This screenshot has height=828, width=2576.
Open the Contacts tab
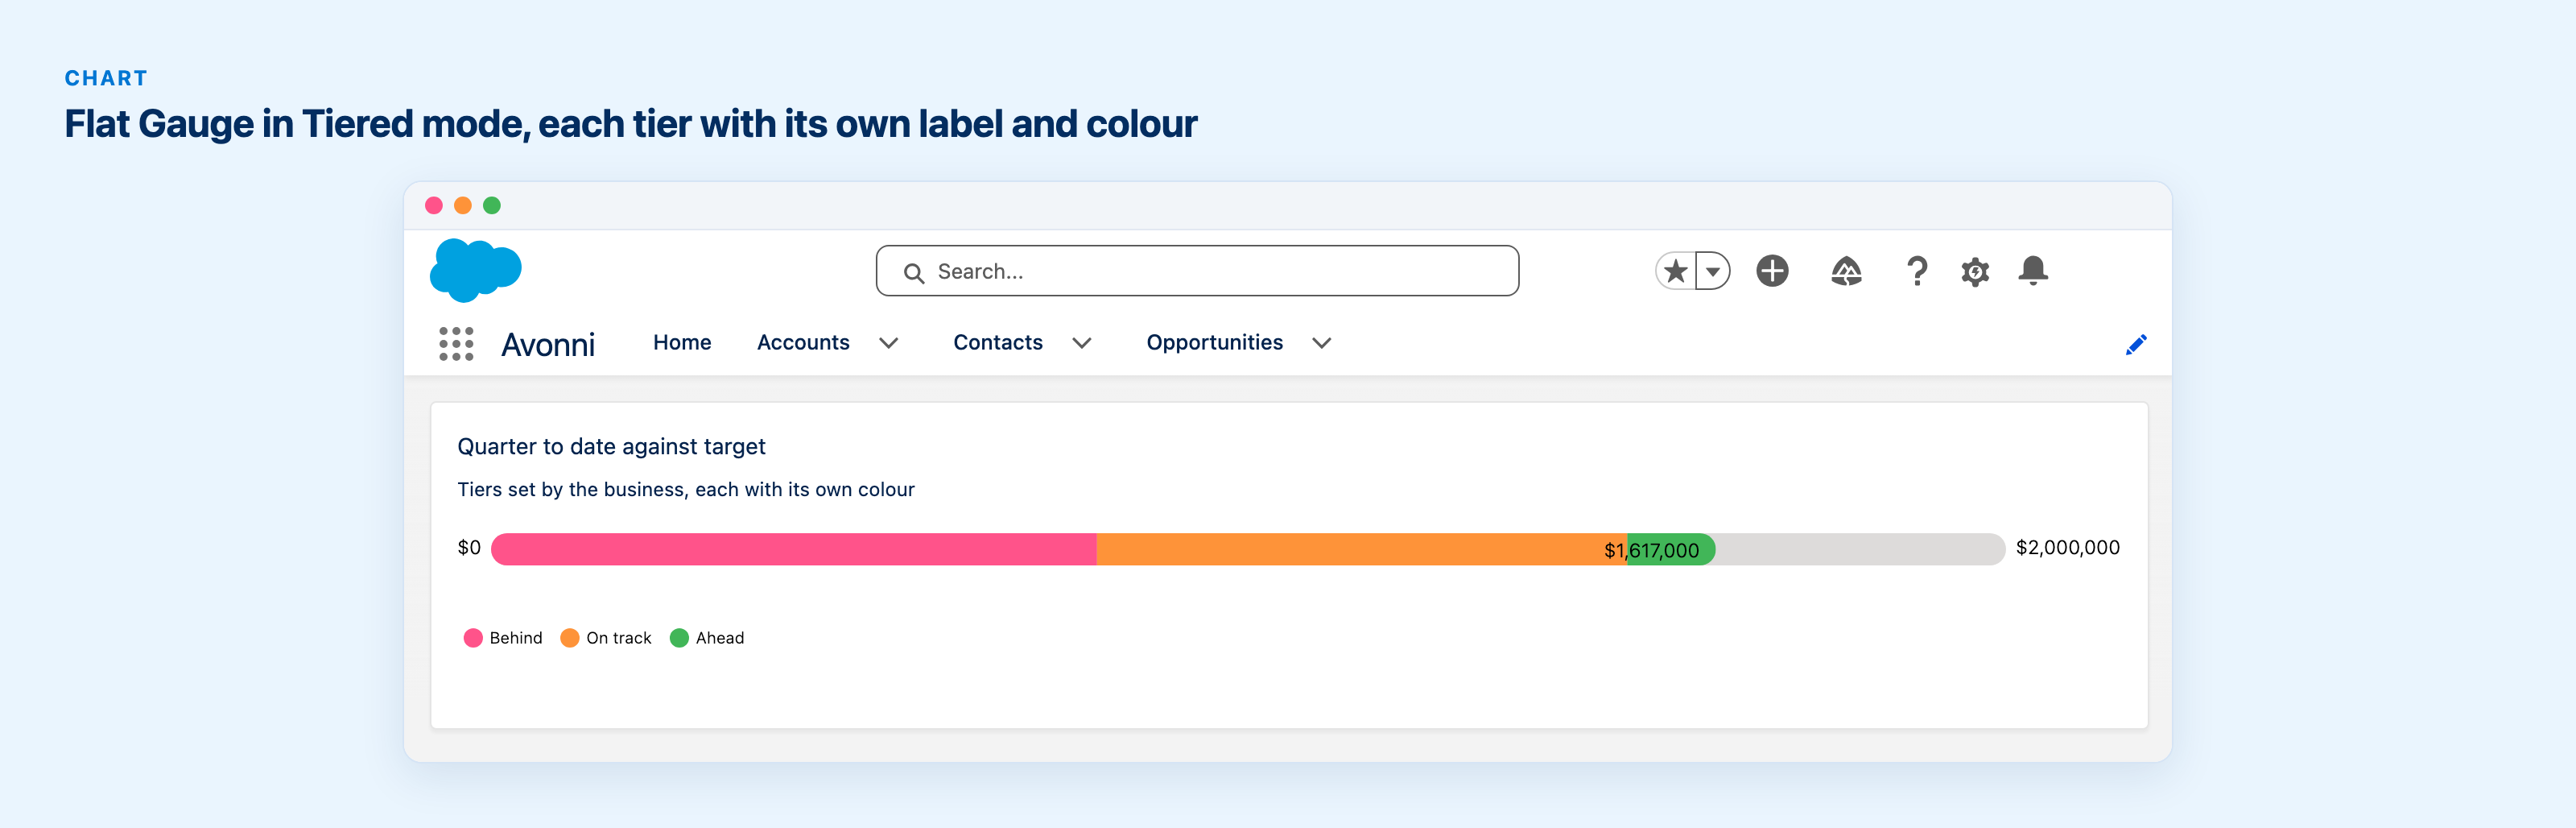click(x=998, y=342)
